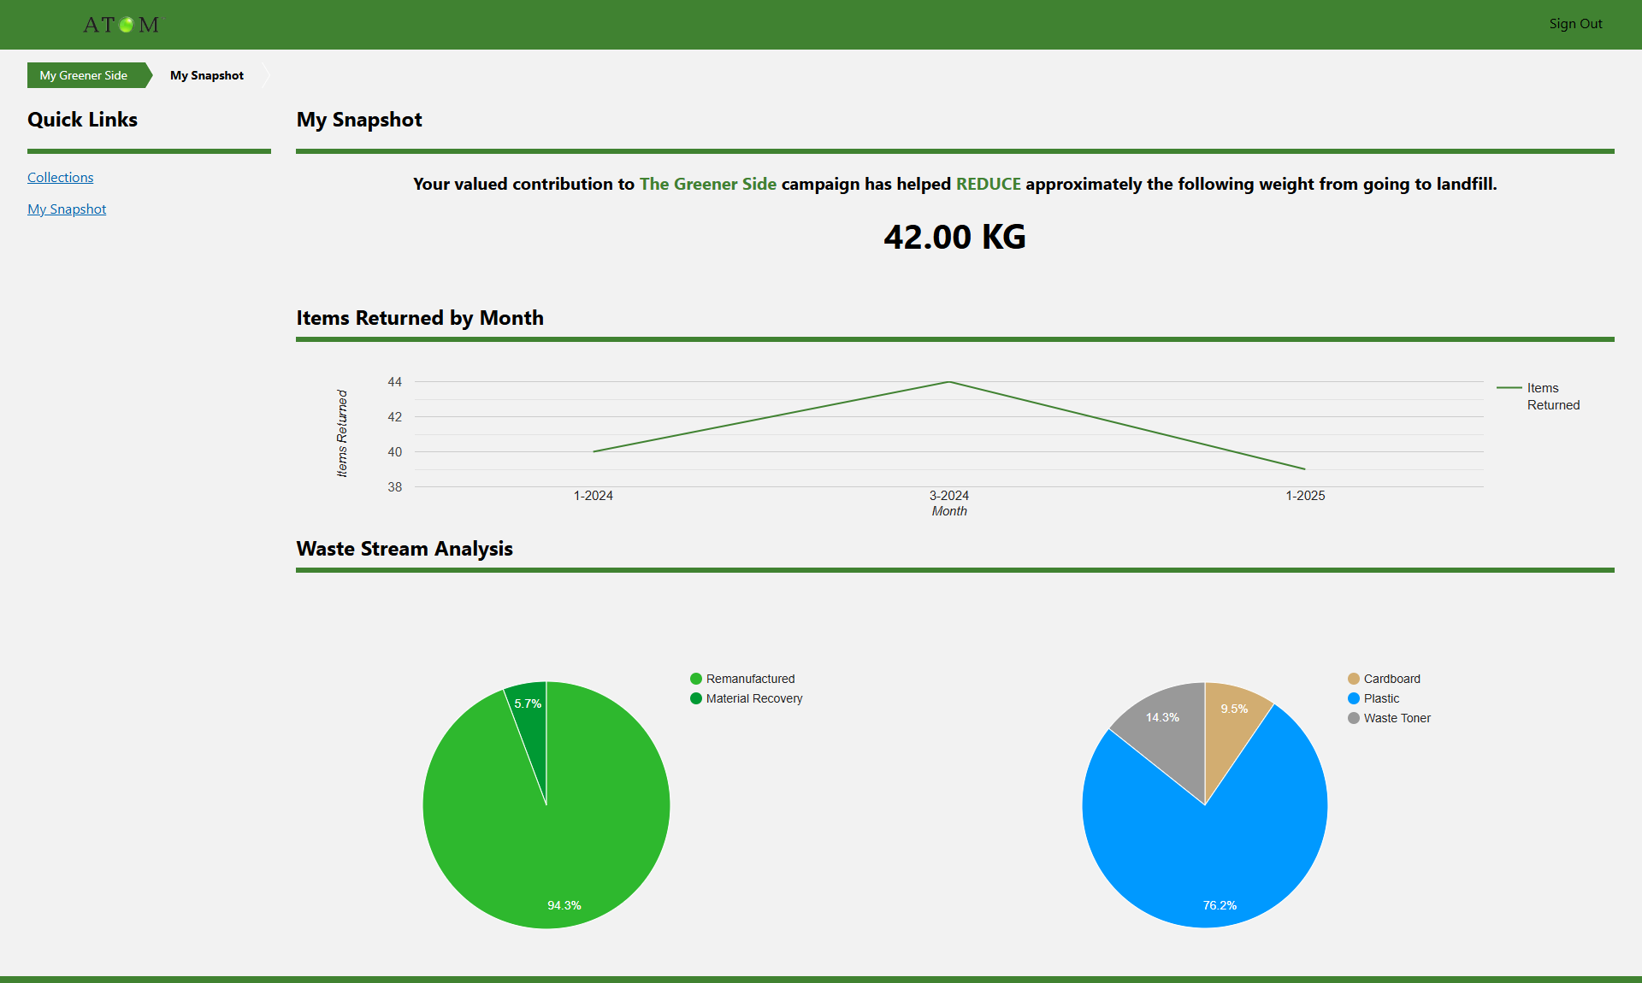Click Waste Toner legend gray dot

tap(1354, 718)
